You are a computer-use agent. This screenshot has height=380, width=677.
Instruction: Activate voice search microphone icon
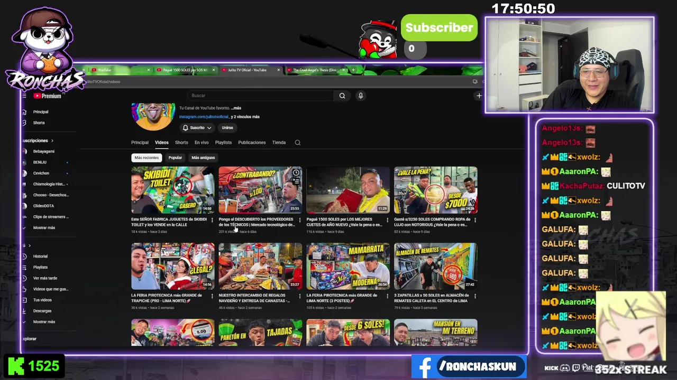click(x=361, y=96)
